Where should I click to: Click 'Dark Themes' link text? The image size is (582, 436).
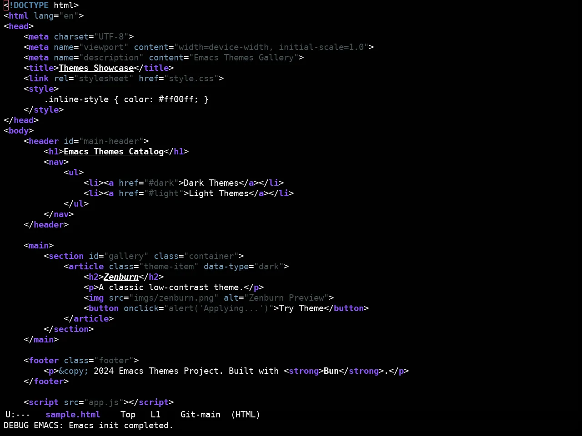[x=211, y=183]
